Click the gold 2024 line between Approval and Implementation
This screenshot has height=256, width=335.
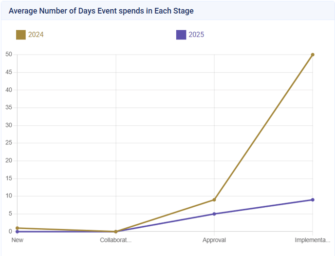click(263, 127)
